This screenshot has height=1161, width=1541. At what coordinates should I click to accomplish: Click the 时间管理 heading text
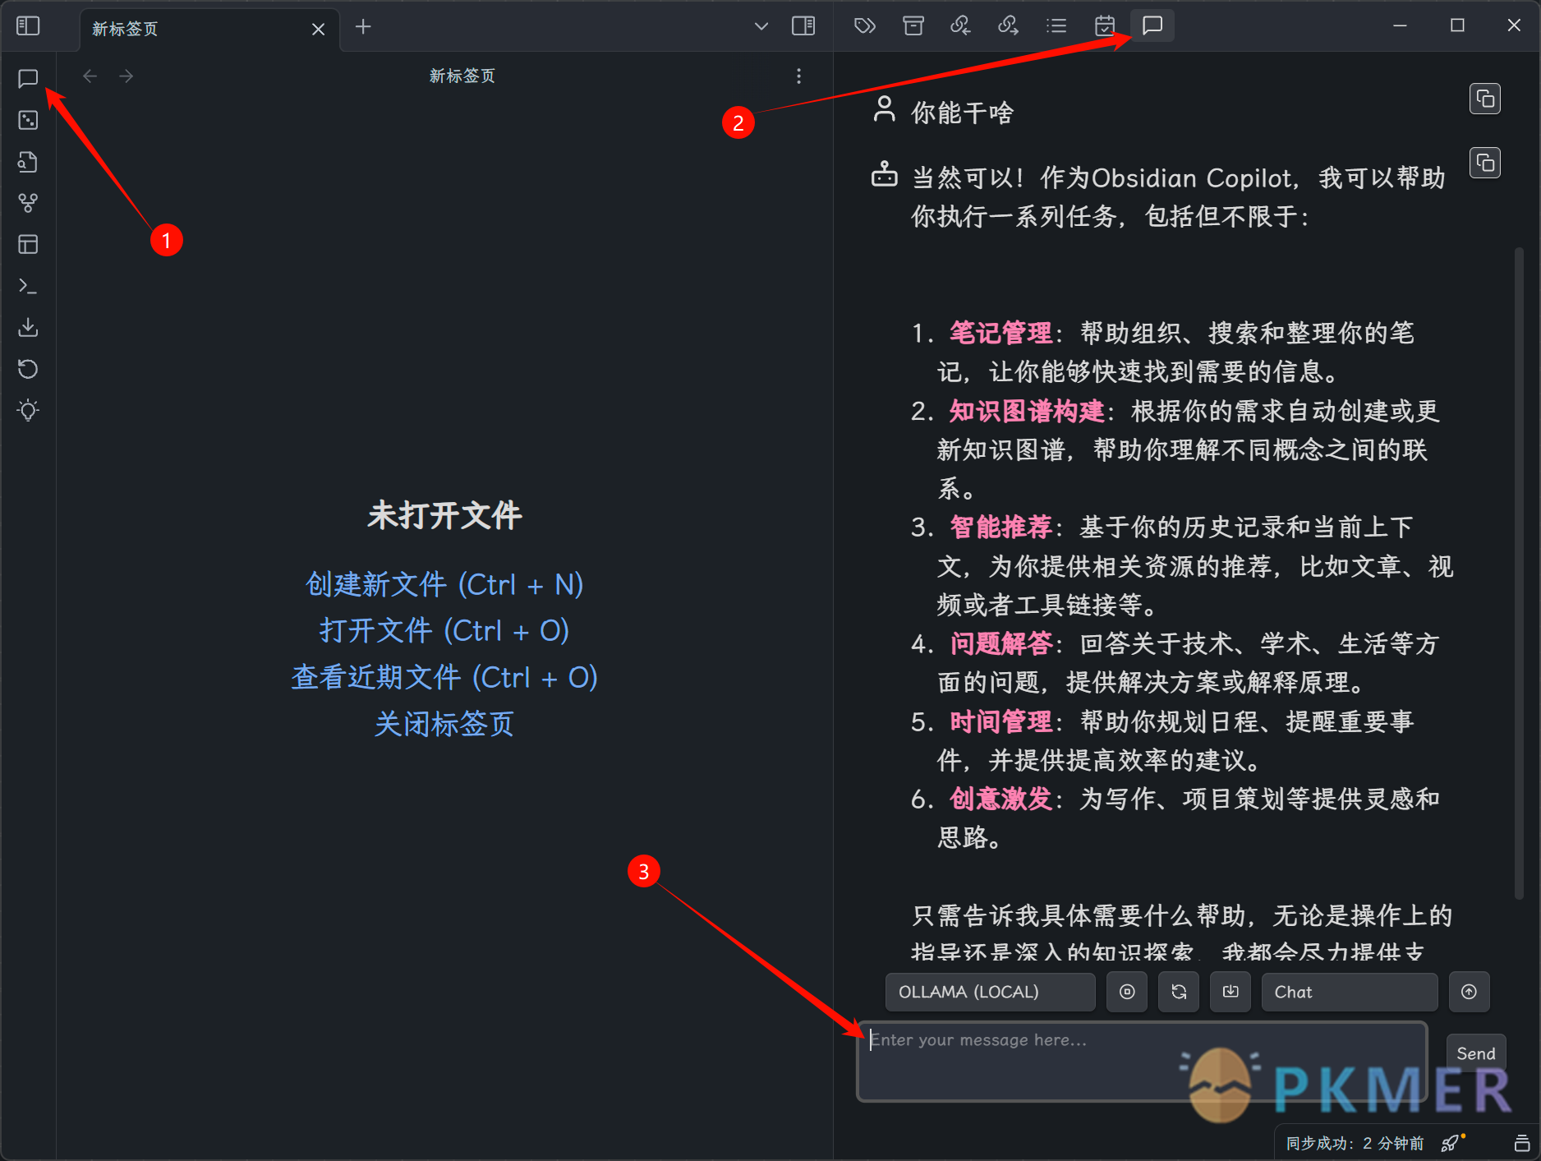point(1000,721)
